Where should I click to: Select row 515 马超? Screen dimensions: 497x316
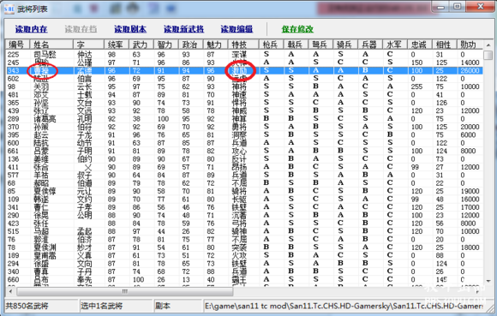pyautogui.click(x=244, y=231)
